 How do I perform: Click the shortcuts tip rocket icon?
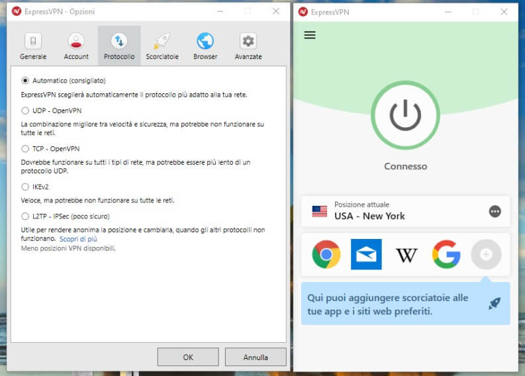click(495, 303)
